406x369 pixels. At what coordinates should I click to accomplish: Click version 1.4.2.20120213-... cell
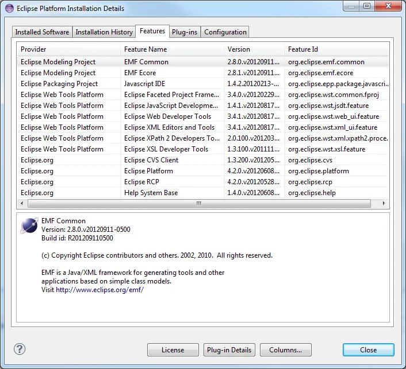pyautogui.click(x=253, y=84)
